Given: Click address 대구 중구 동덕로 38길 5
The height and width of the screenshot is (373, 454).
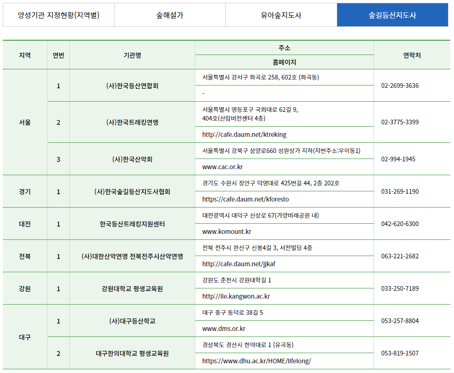Looking at the screenshot, I should [x=232, y=313].
